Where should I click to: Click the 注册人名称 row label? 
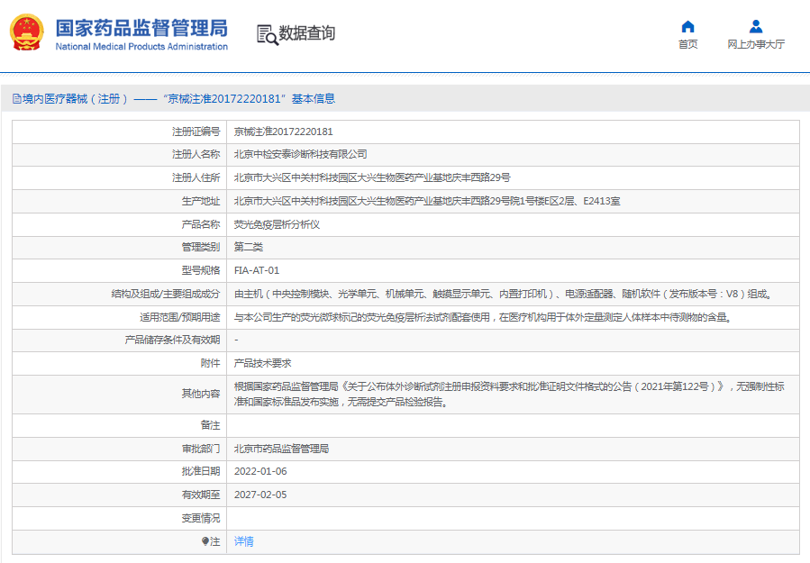(196, 154)
